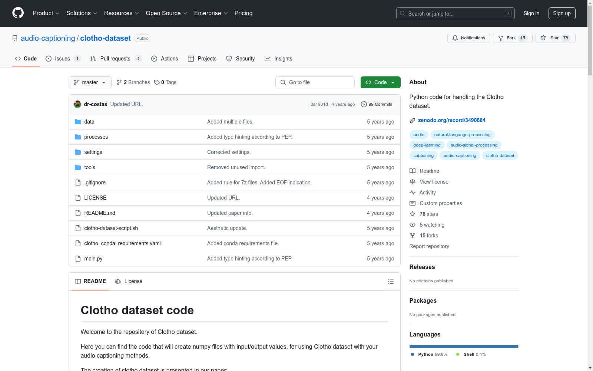The image size is (593, 371).
Task: Click the Shell green language dot
Action: click(458, 354)
